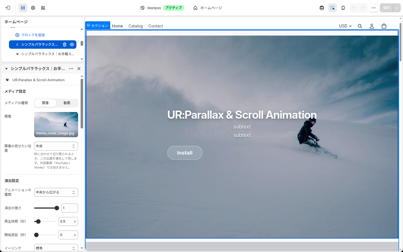Open the apps grid icon
Screen dimensions: 403x252
tap(43, 8)
